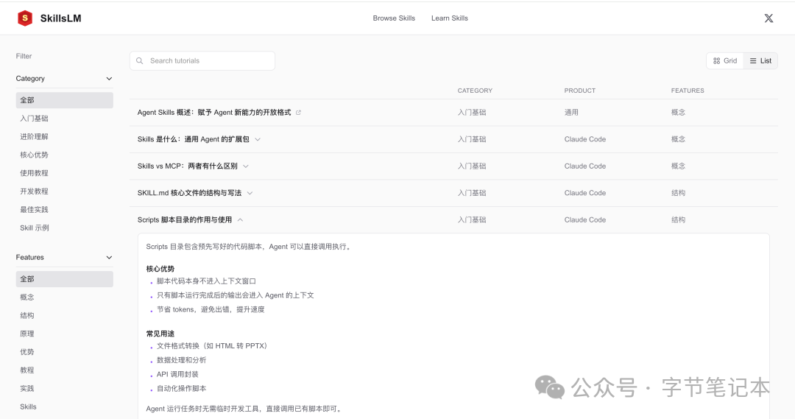
Task: Expand the Skills vs MCP row chevron
Action: coord(246,166)
